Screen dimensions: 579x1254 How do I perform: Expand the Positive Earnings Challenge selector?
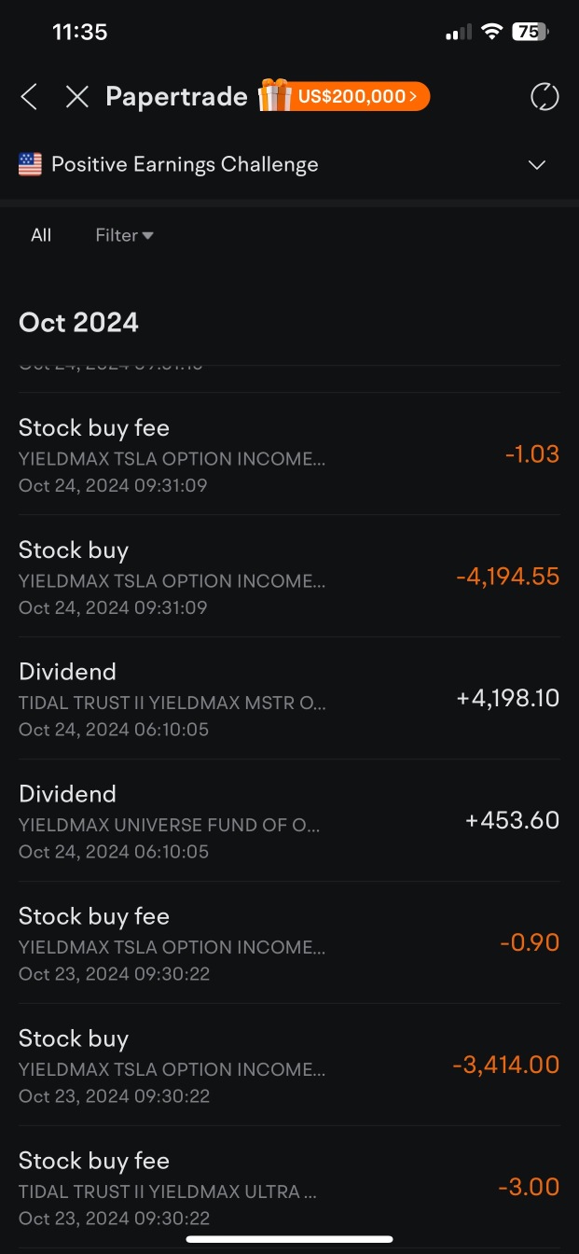coord(537,164)
